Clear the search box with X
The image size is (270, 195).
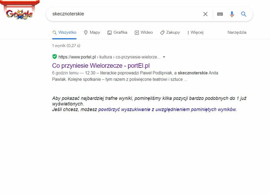[205, 14]
